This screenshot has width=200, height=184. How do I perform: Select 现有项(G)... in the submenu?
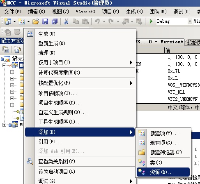[163, 143]
